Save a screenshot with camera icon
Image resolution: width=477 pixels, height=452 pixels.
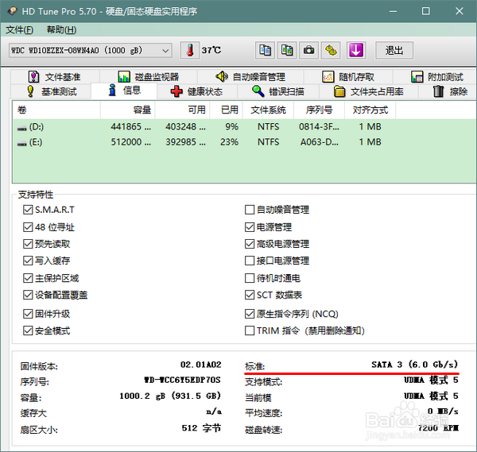pyautogui.click(x=308, y=50)
